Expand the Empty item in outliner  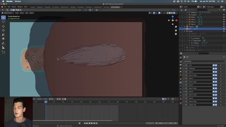tap(185, 31)
